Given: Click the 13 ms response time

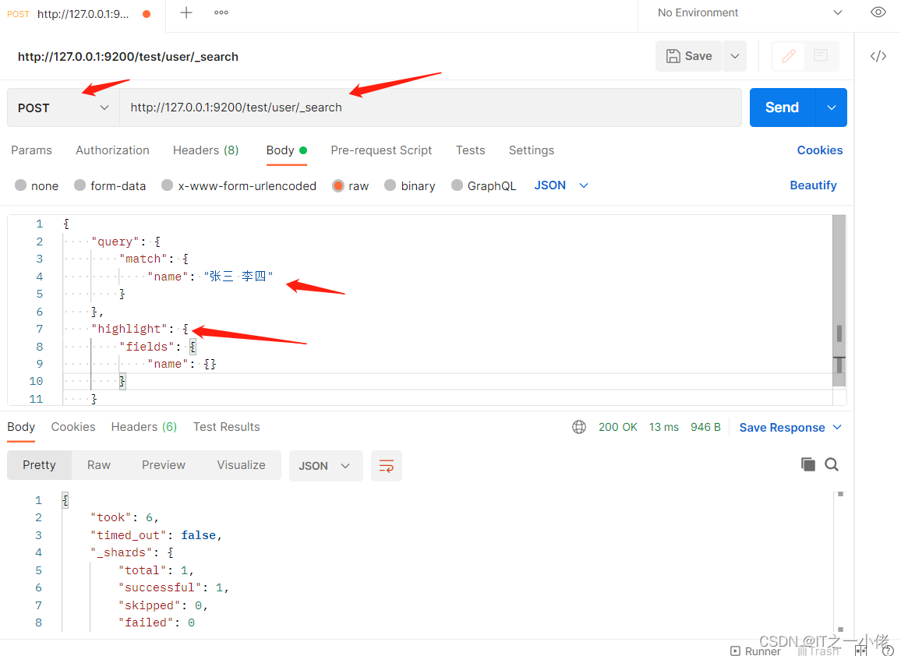Looking at the screenshot, I should [664, 427].
